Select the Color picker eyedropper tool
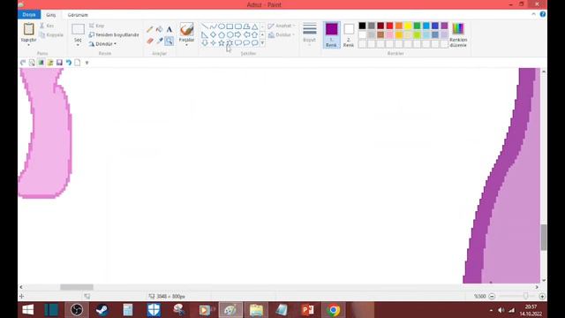Image resolution: width=565 pixels, height=318 pixels. point(159,41)
